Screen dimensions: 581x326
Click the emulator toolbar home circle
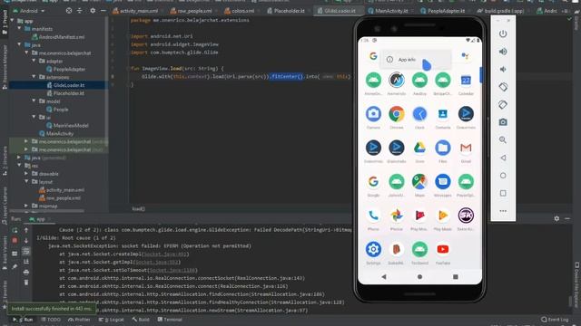(503, 176)
